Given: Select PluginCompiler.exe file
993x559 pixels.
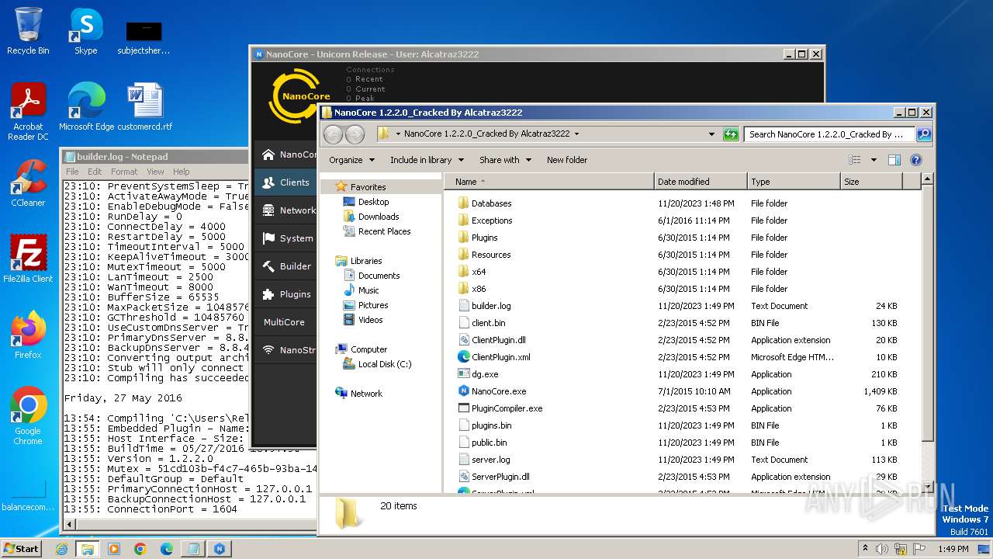Looking at the screenshot, I should pyautogui.click(x=507, y=408).
